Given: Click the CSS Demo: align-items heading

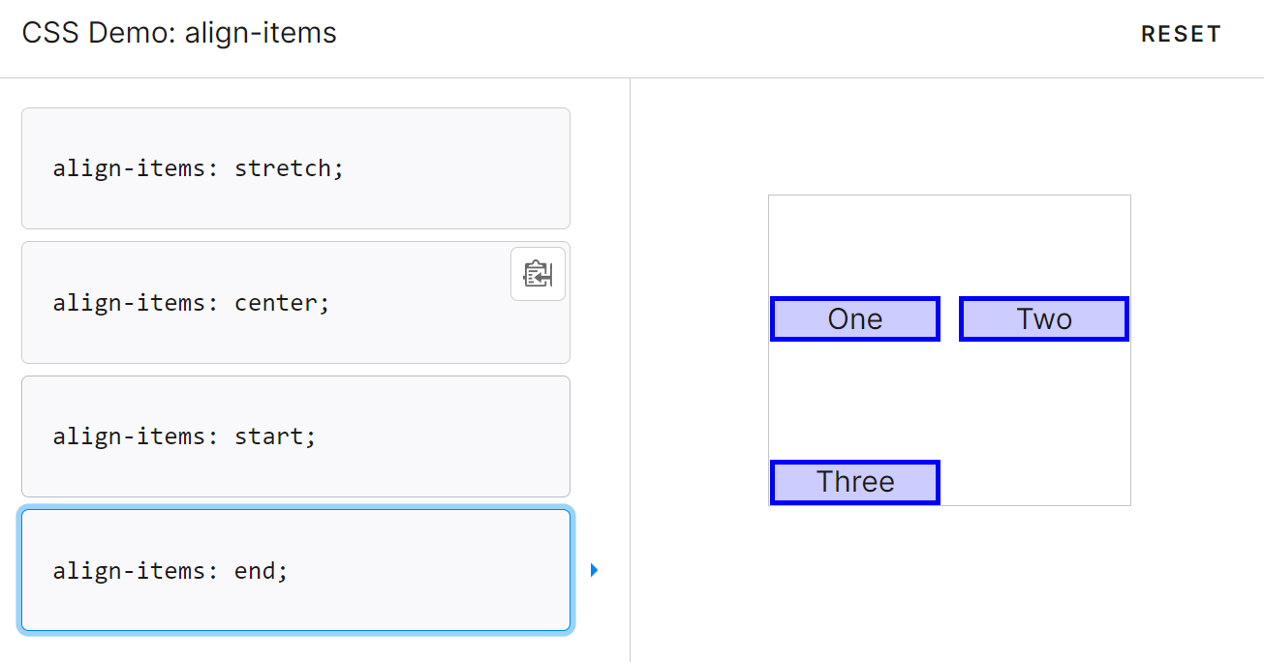Looking at the screenshot, I should pyautogui.click(x=179, y=34).
